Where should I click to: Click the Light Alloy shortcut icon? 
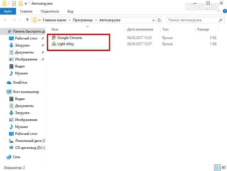pos(54,44)
